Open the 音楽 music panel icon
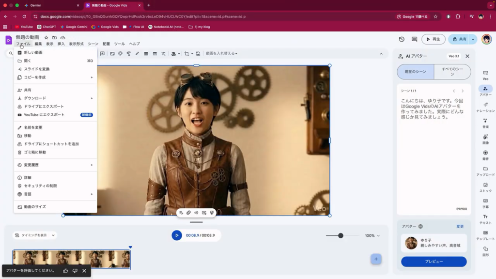 485,123
